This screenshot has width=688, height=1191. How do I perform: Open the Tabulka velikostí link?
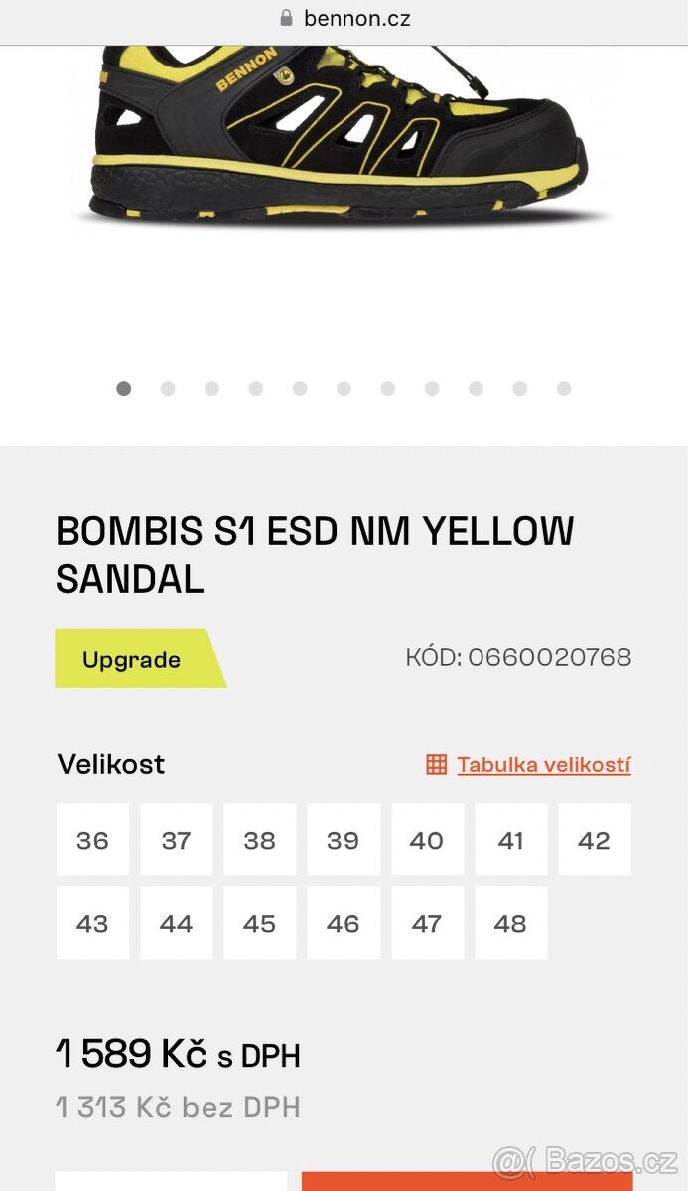[544, 764]
